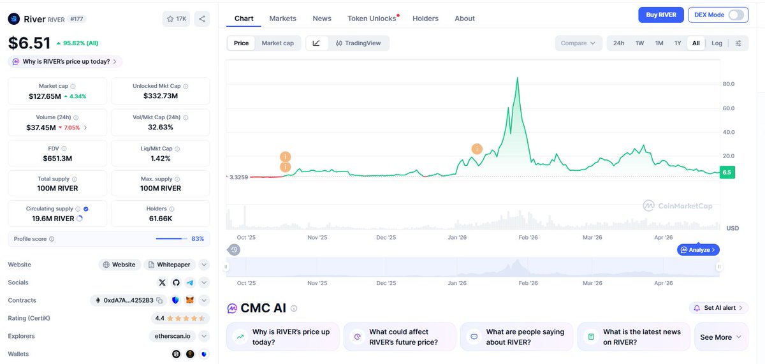Image resolution: width=765 pixels, height=364 pixels.
Task: Open River's GitHub repository icon
Action: [x=176, y=282]
